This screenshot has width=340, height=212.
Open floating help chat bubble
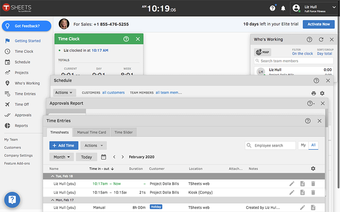coord(12,200)
